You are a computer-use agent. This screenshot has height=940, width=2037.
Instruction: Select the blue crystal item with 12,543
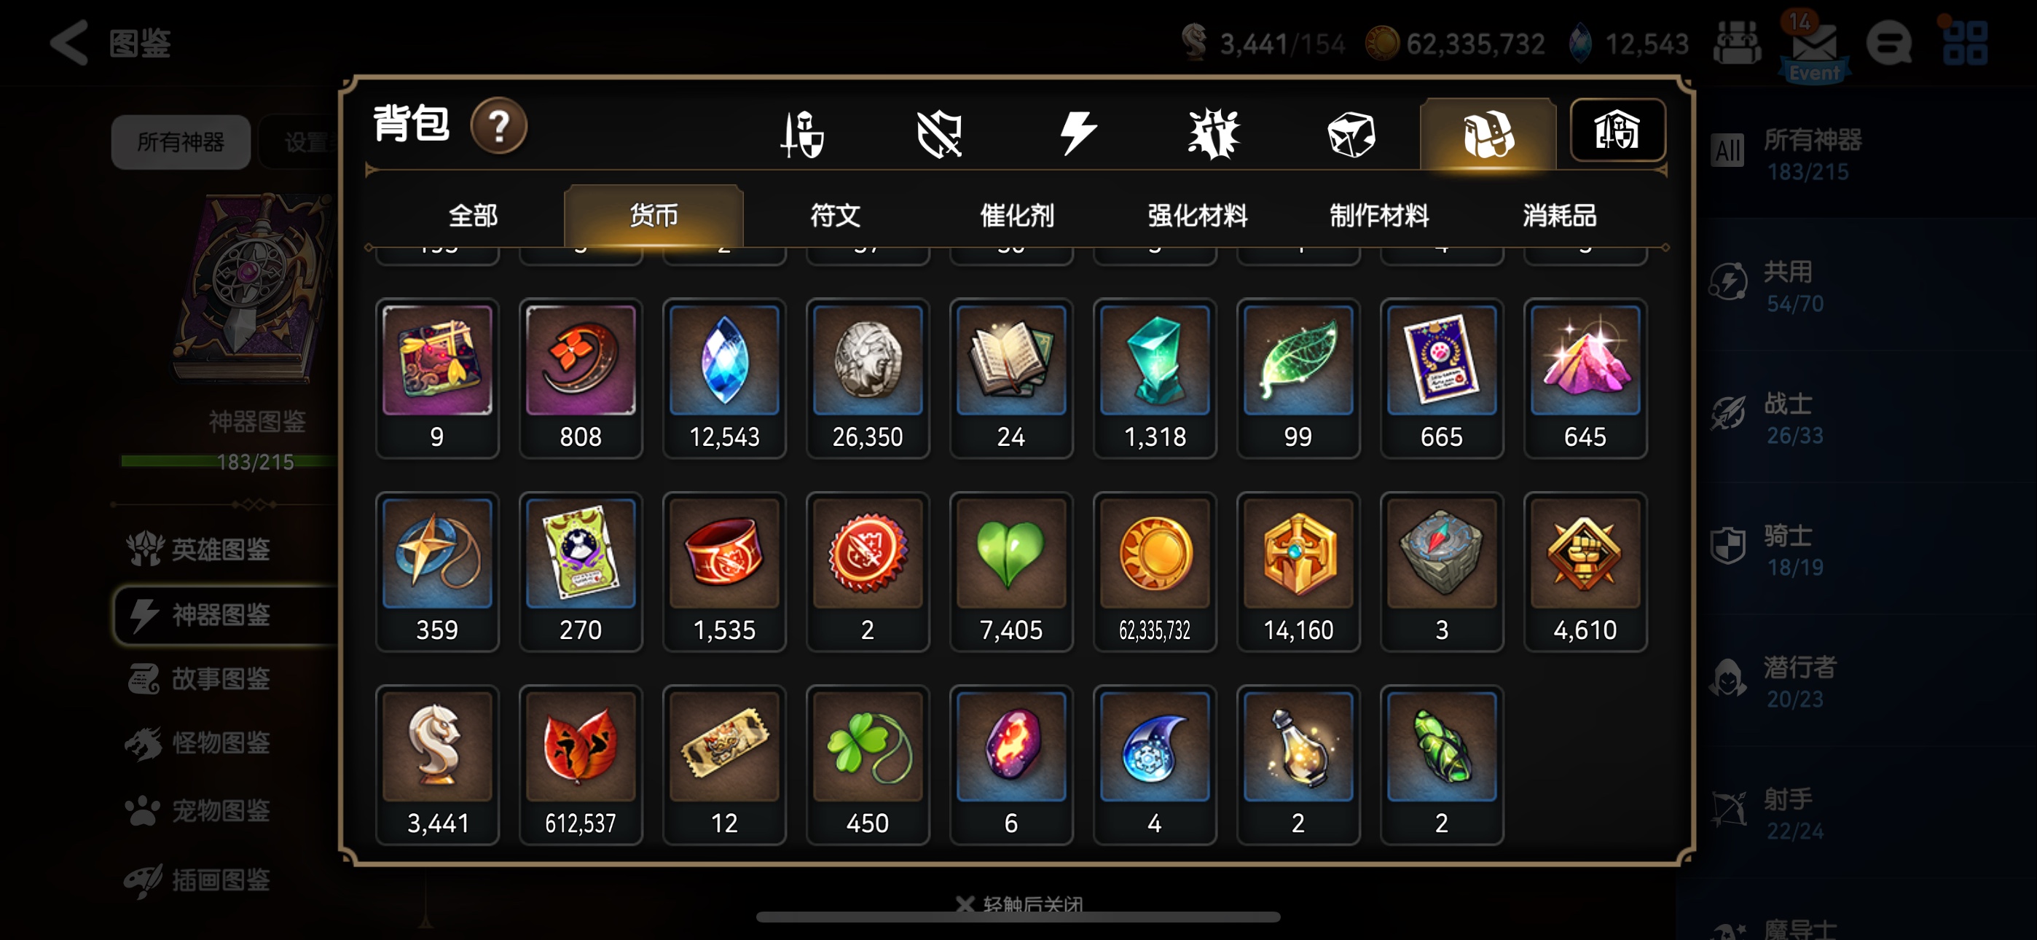[x=723, y=378]
